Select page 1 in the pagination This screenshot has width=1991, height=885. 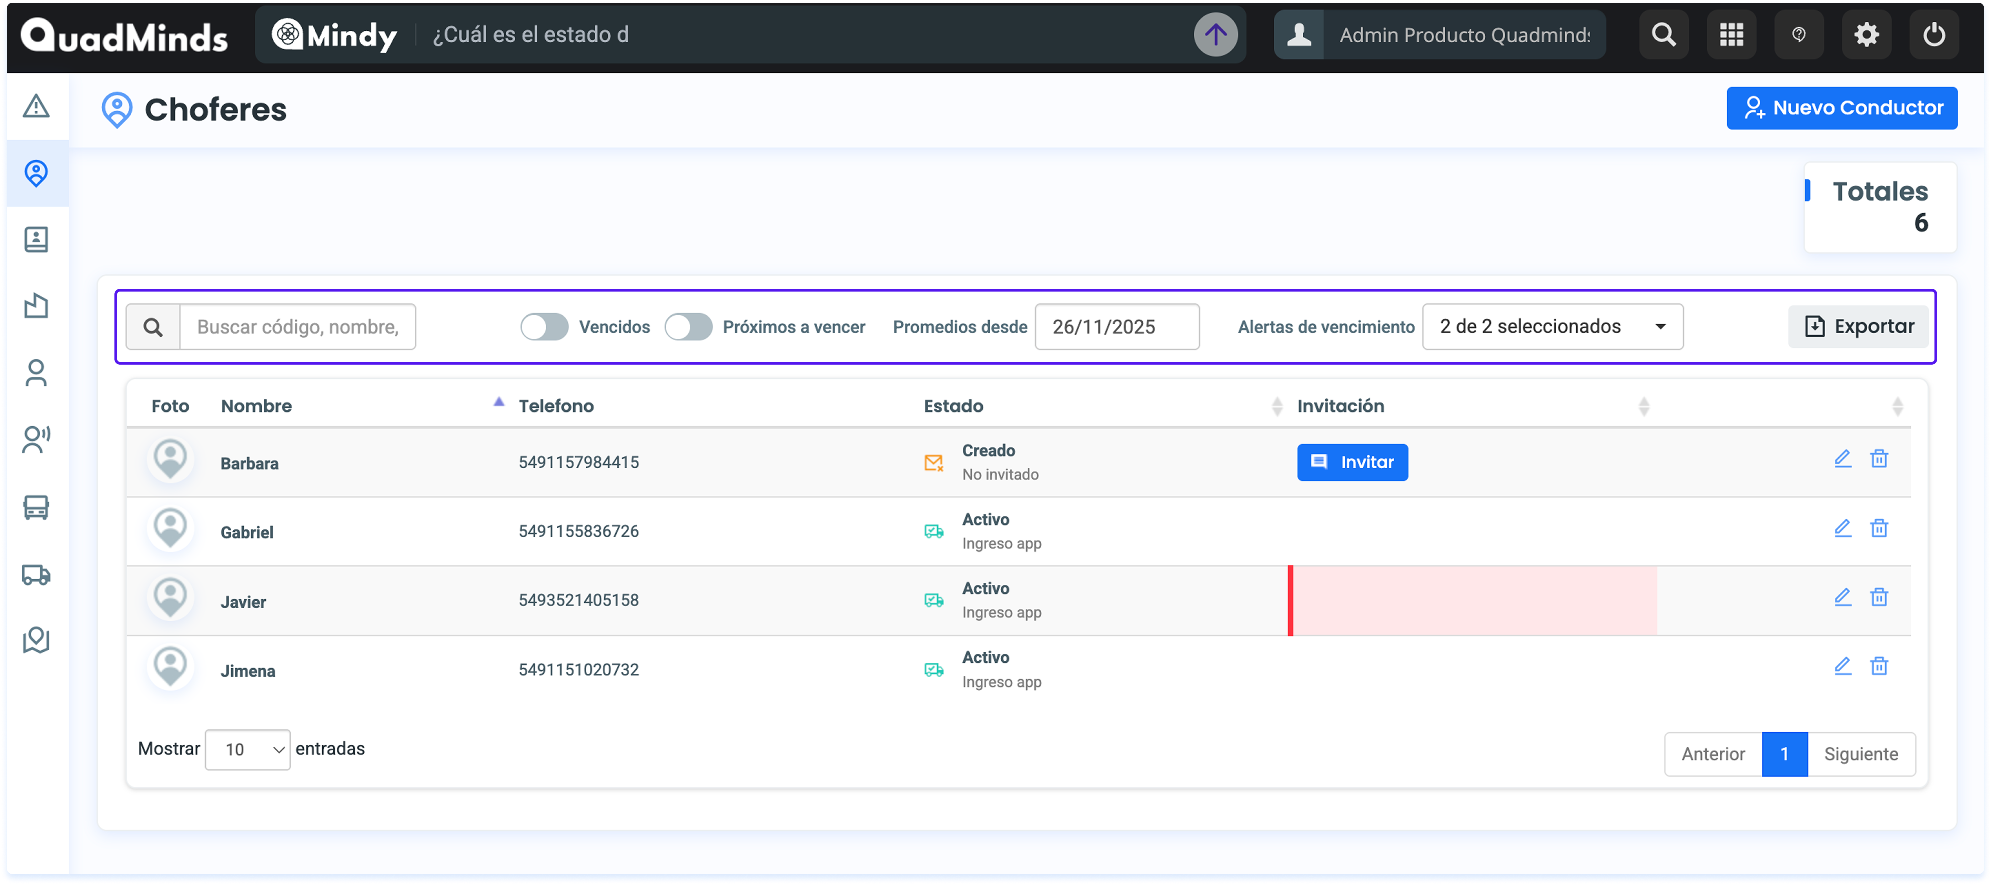1784,754
